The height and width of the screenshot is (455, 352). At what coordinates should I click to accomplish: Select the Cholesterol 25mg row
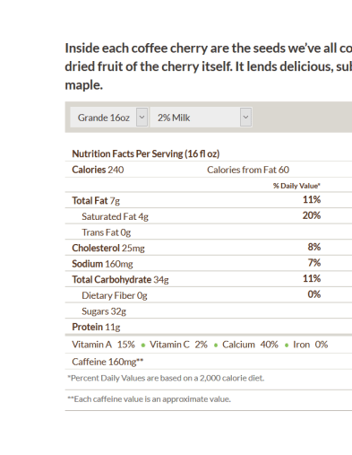click(x=209, y=248)
